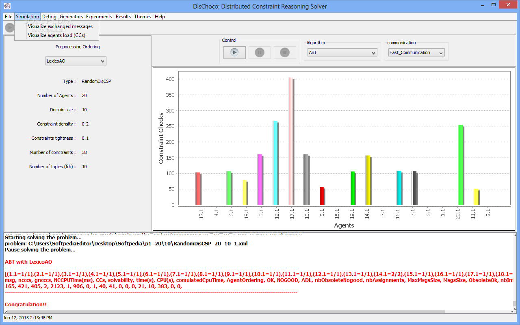520x325 pixels.
Task: Click the DisChoco app icon in title bar
Action: tap(7, 6)
